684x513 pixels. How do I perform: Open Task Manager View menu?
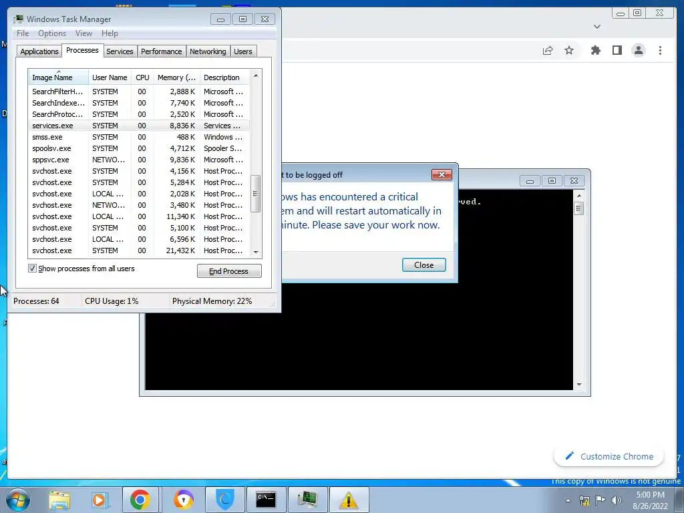pos(83,33)
